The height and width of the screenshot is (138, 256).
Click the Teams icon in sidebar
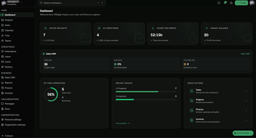coord(2,41)
